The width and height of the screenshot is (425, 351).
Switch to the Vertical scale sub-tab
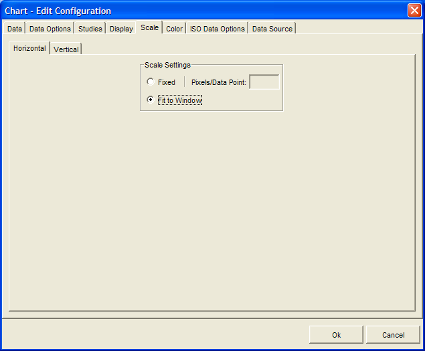coord(66,49)
